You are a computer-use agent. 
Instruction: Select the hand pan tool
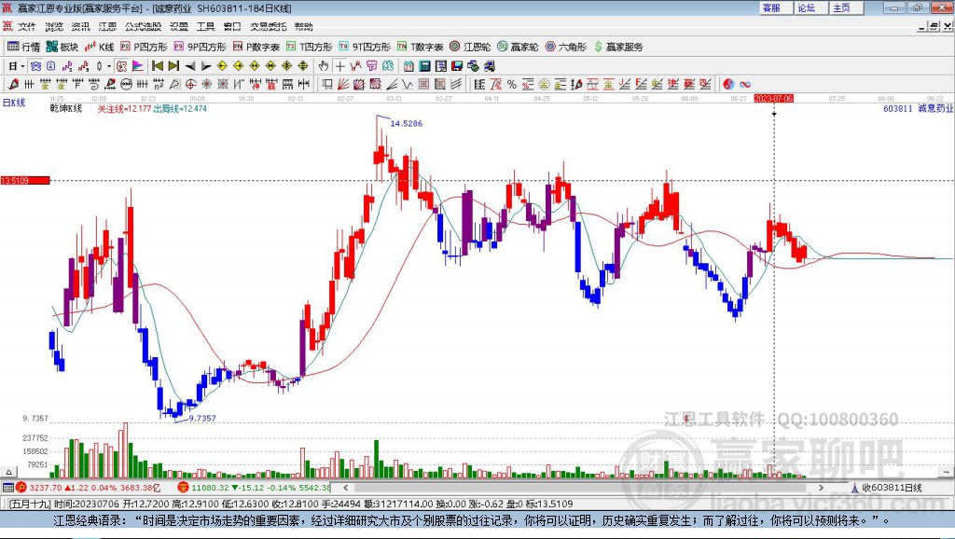323,66
